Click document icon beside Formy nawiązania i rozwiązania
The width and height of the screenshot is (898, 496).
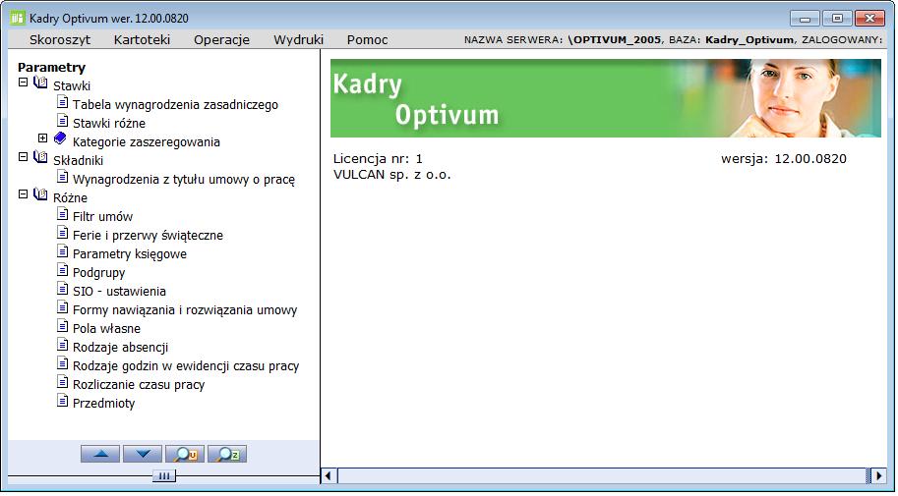62,307
